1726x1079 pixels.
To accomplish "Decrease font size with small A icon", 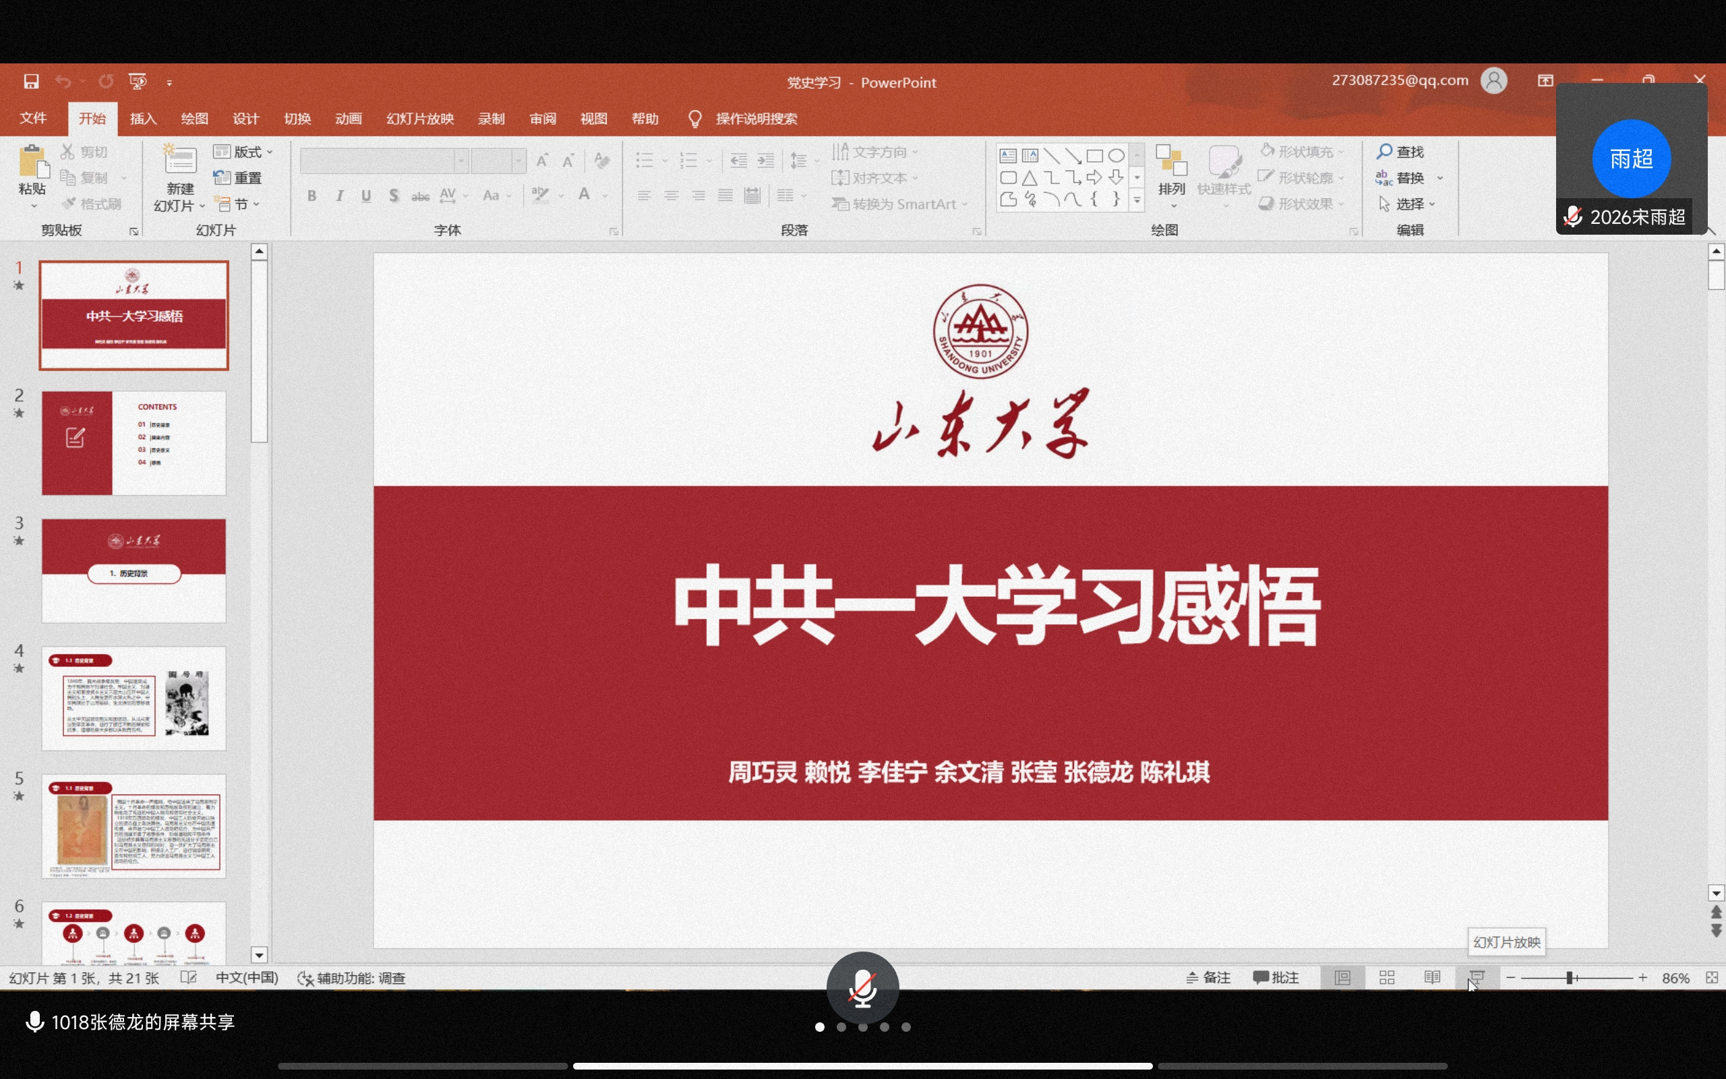I will point(568,160).
